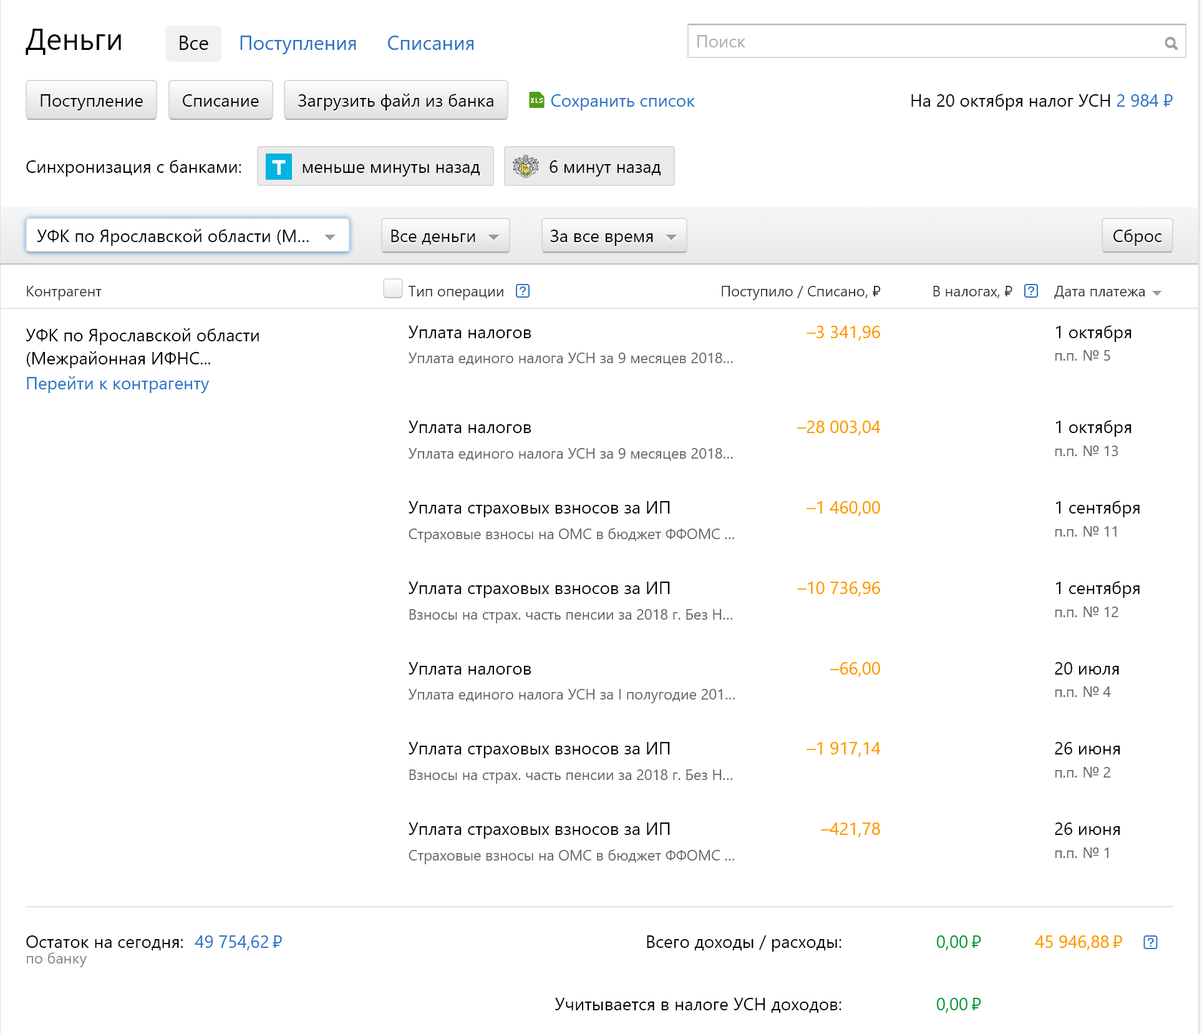
Task: Open help icon next to Тип операции
Action: coord(523,291)
